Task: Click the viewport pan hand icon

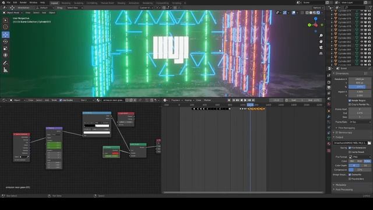Action: tap(321, 41)
